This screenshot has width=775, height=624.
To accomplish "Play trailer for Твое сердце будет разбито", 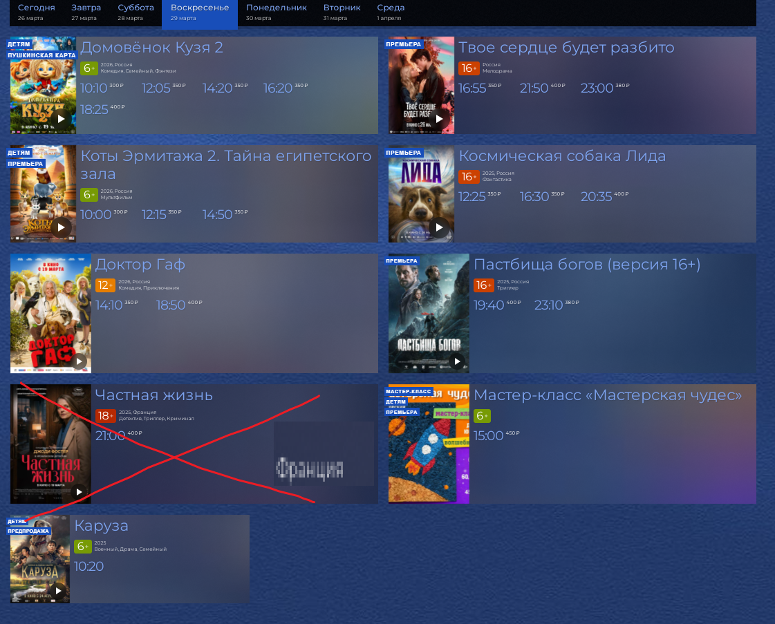I will [x=439, y=119].
